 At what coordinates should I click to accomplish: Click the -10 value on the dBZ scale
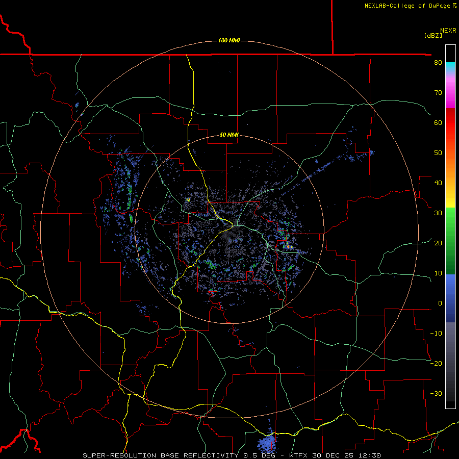tap(436, 334)
